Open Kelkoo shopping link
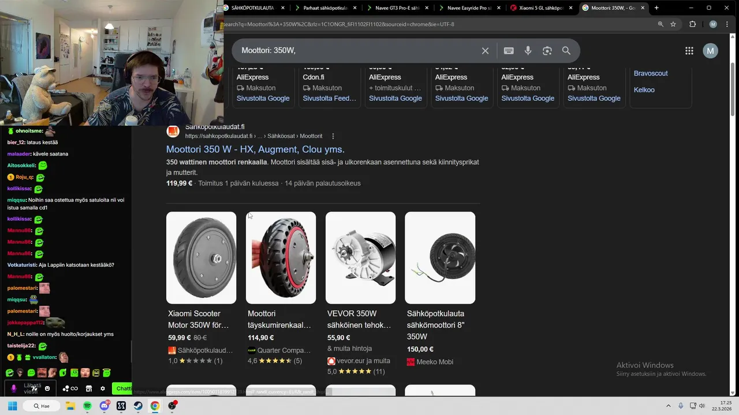 coord(644,90)
